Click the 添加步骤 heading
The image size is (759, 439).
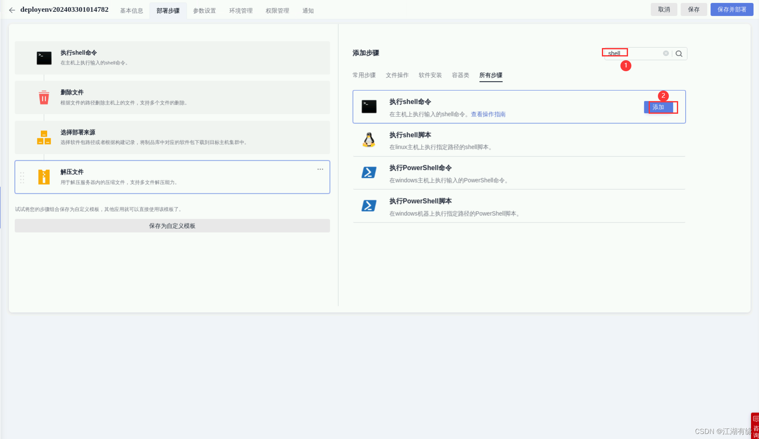(366, 53)
